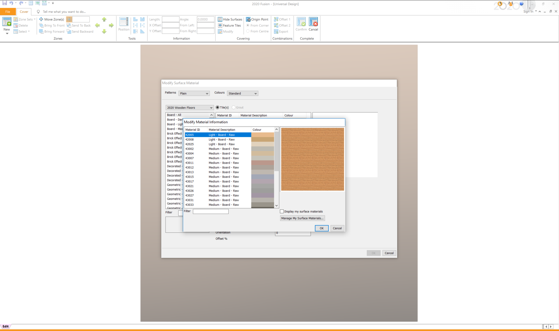Viewport: 559px width, 331px height.
Task: Click the New zone icon
Action: [7, 22]
